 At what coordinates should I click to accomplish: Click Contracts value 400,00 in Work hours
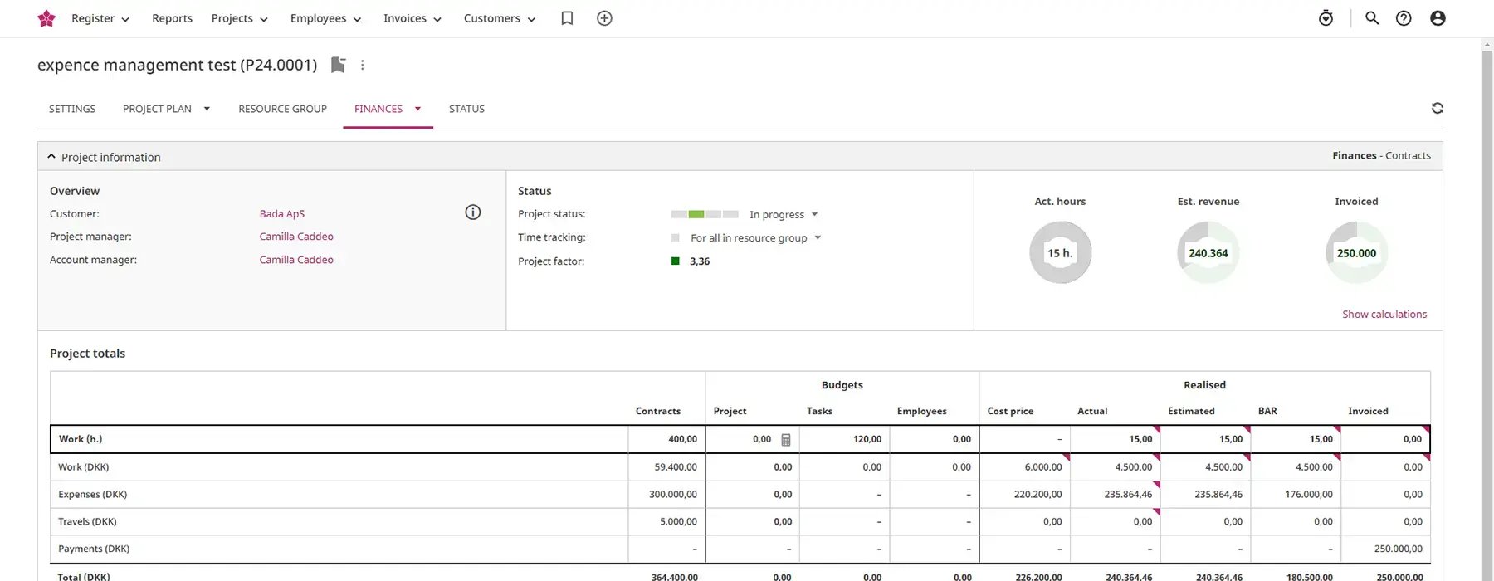(682, 439)
